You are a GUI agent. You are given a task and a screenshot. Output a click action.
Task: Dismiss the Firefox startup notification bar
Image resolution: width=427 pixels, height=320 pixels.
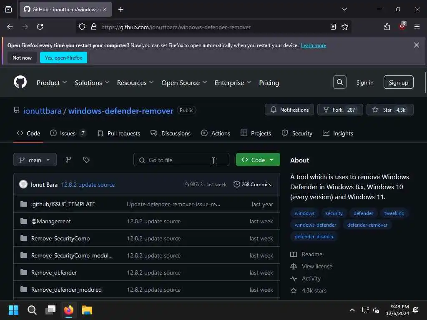(x=417, y=45)
